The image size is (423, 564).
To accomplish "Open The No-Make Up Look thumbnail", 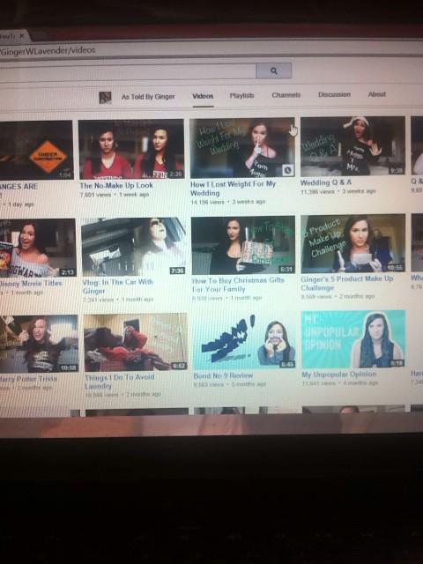I will (131, 149).
